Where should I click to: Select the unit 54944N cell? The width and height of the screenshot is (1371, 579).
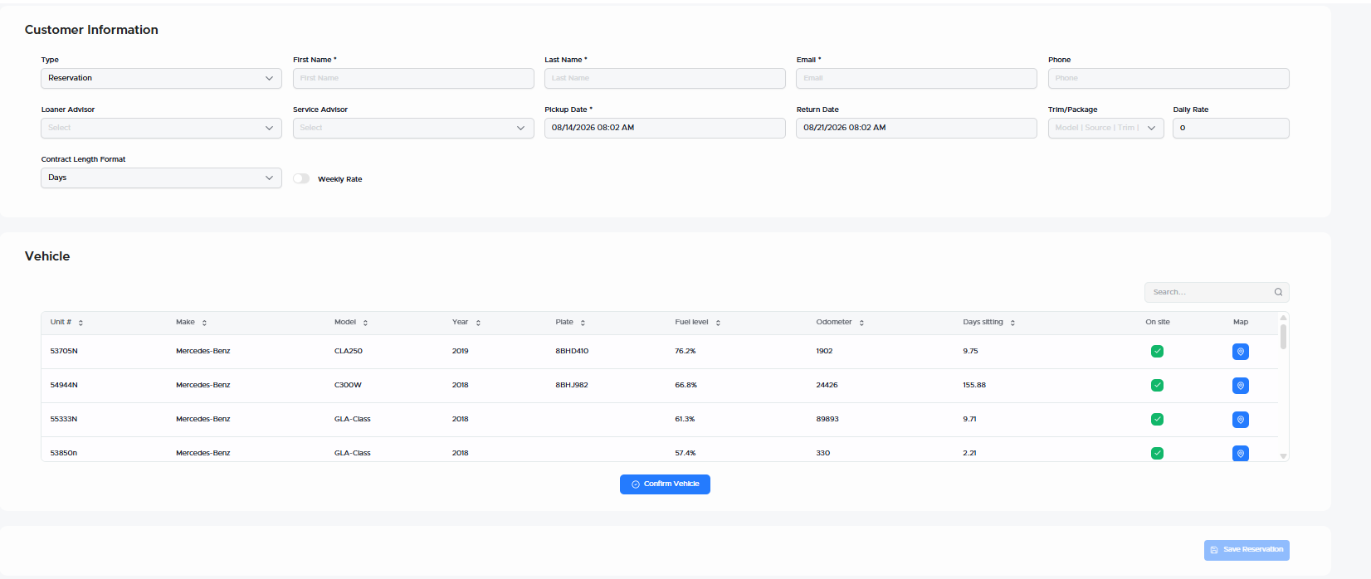(x=64, y=385)
